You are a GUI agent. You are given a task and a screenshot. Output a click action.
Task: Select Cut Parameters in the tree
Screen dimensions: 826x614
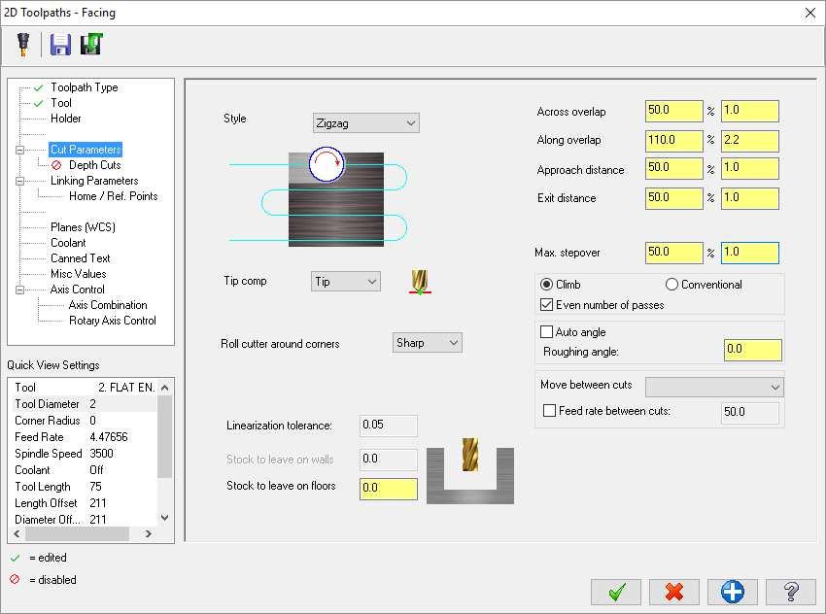86,150
